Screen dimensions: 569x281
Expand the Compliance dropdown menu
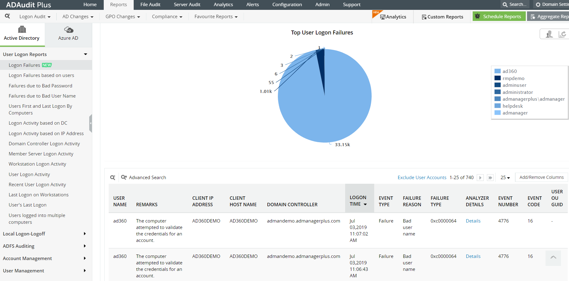[166, 17]
